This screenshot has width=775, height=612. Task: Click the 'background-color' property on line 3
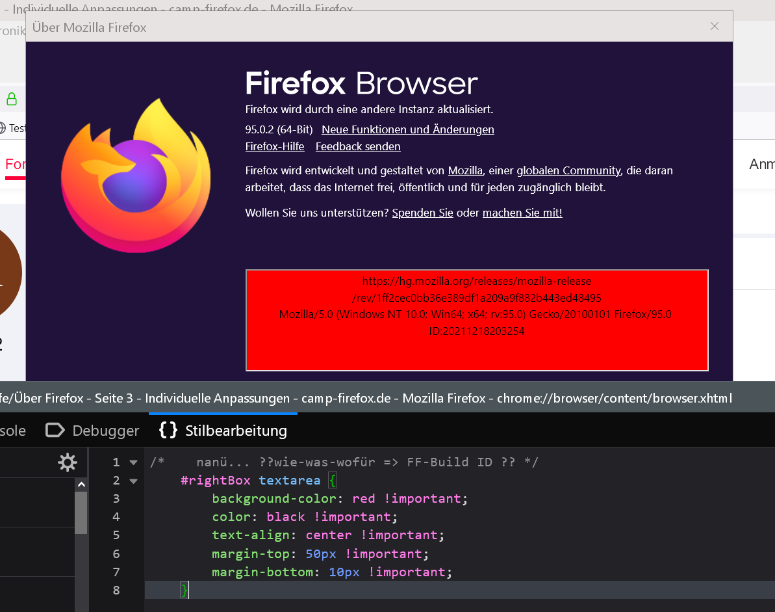click(x=274, y=499)
